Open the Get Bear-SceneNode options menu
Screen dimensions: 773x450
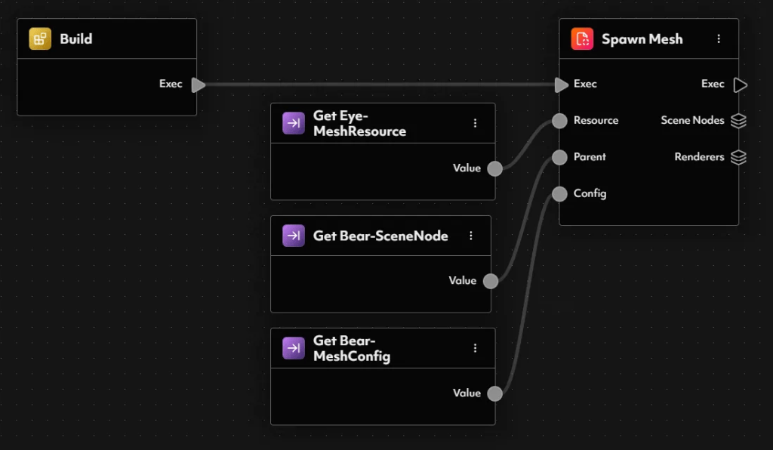471,236
